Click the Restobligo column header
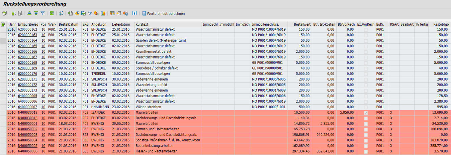 (441, 24)
